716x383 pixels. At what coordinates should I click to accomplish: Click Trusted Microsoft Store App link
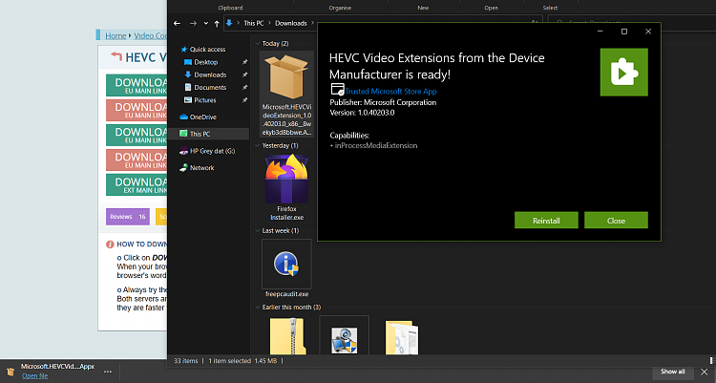tap(390, 91)
